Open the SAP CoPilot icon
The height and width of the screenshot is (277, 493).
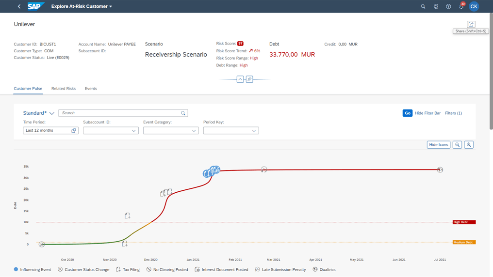click(436, 6)
